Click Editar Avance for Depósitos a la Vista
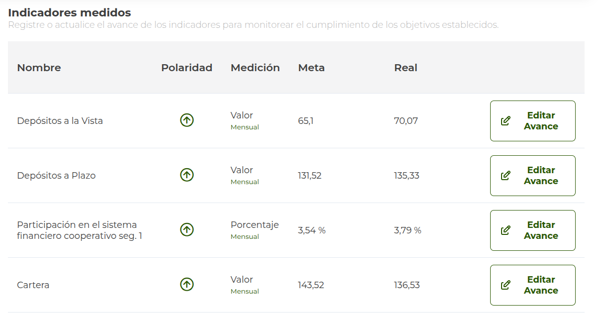Screen dimensions: 598x318 [532, 120]
